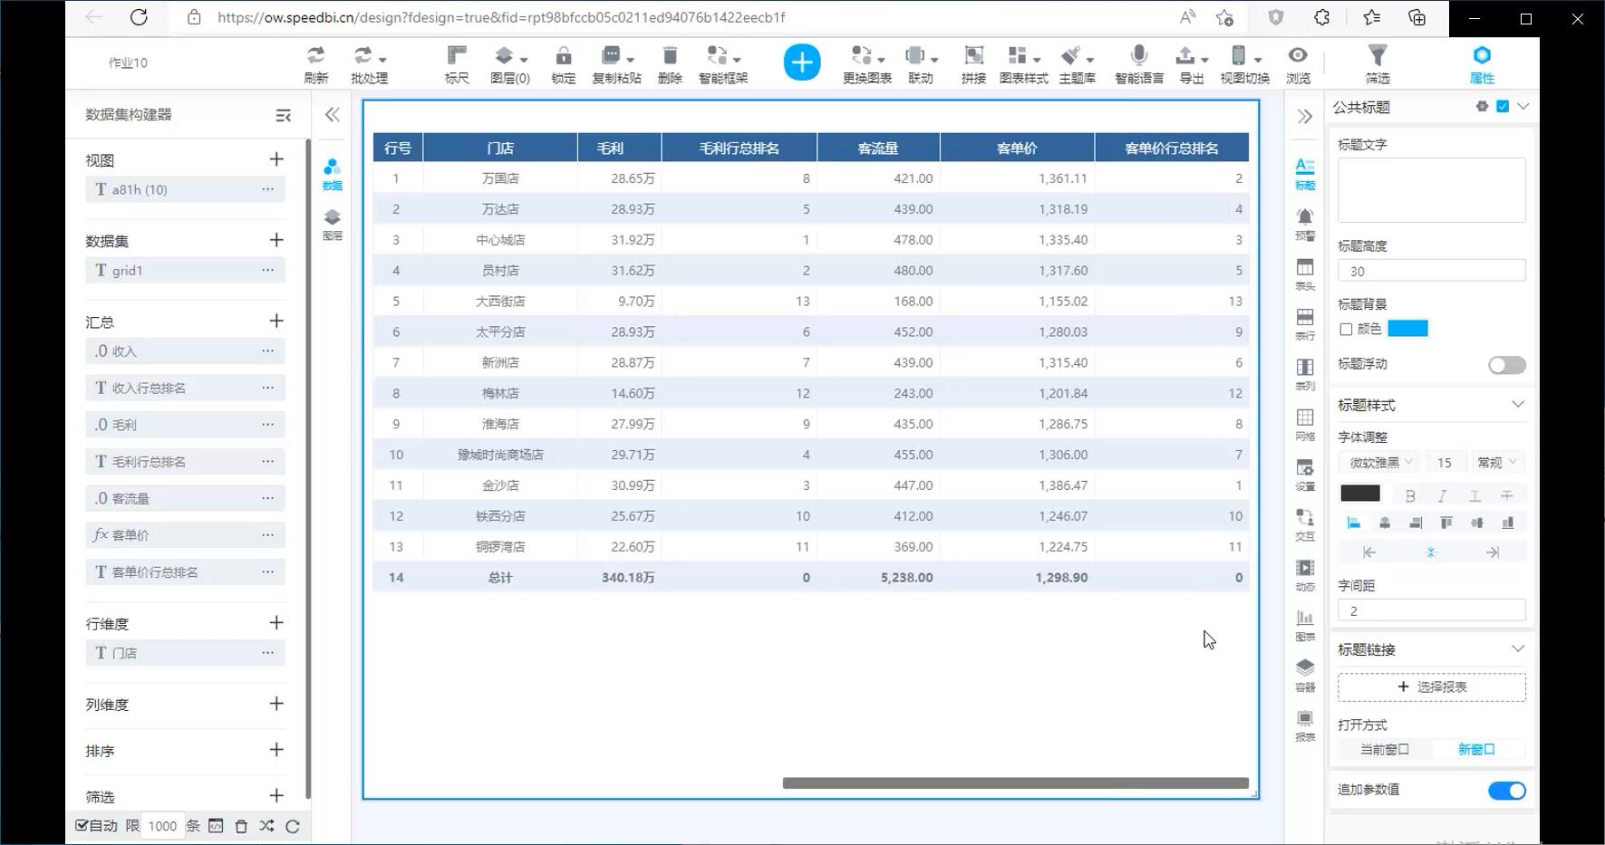
Task: Click the title height (标题高度) input field
Action: [x=1431, y=271]
